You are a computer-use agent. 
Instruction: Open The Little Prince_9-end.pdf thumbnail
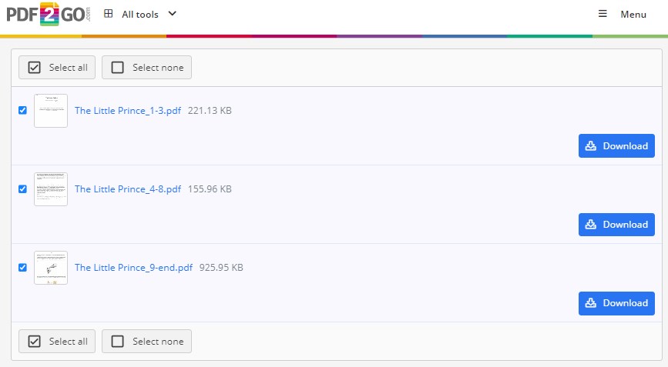(51, 268)
